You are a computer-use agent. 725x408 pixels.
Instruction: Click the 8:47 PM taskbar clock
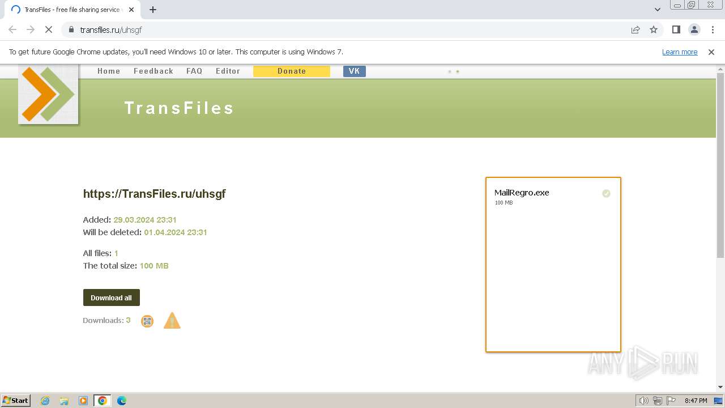696,401
